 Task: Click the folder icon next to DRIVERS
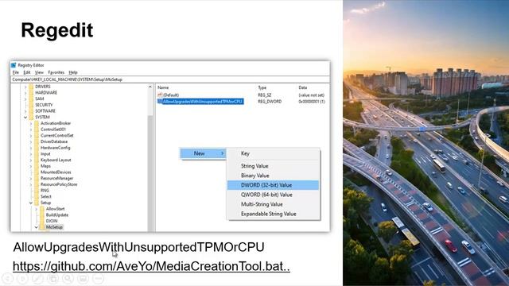coord(31,87)
